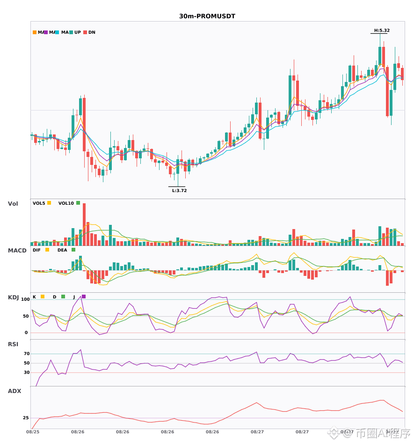The image size is (414, 445).
Task: Click the DIF legend label
Action: click(x=36, y=250)
